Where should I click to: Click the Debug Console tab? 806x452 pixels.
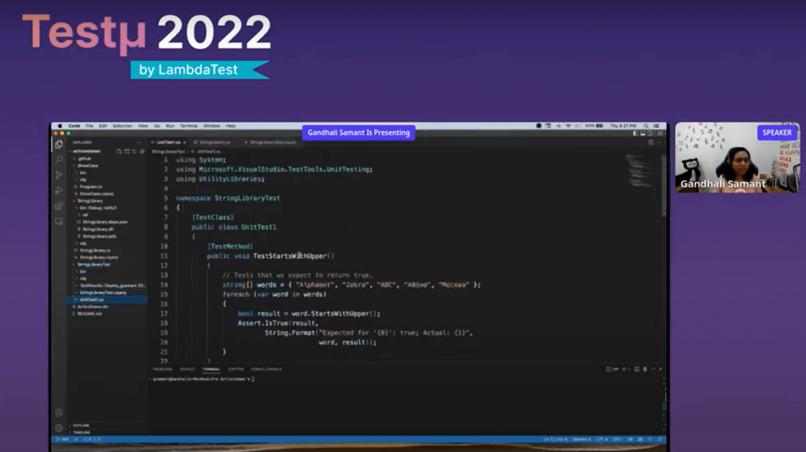tap(266, 369)
